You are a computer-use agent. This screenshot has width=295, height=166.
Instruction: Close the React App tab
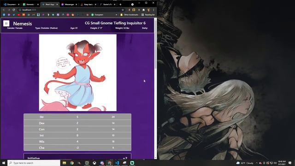coord(57,4)
